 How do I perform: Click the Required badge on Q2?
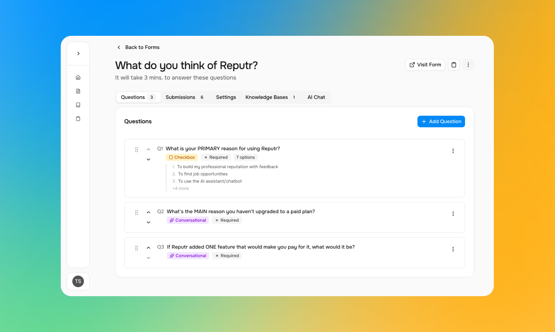pos(227,220)
